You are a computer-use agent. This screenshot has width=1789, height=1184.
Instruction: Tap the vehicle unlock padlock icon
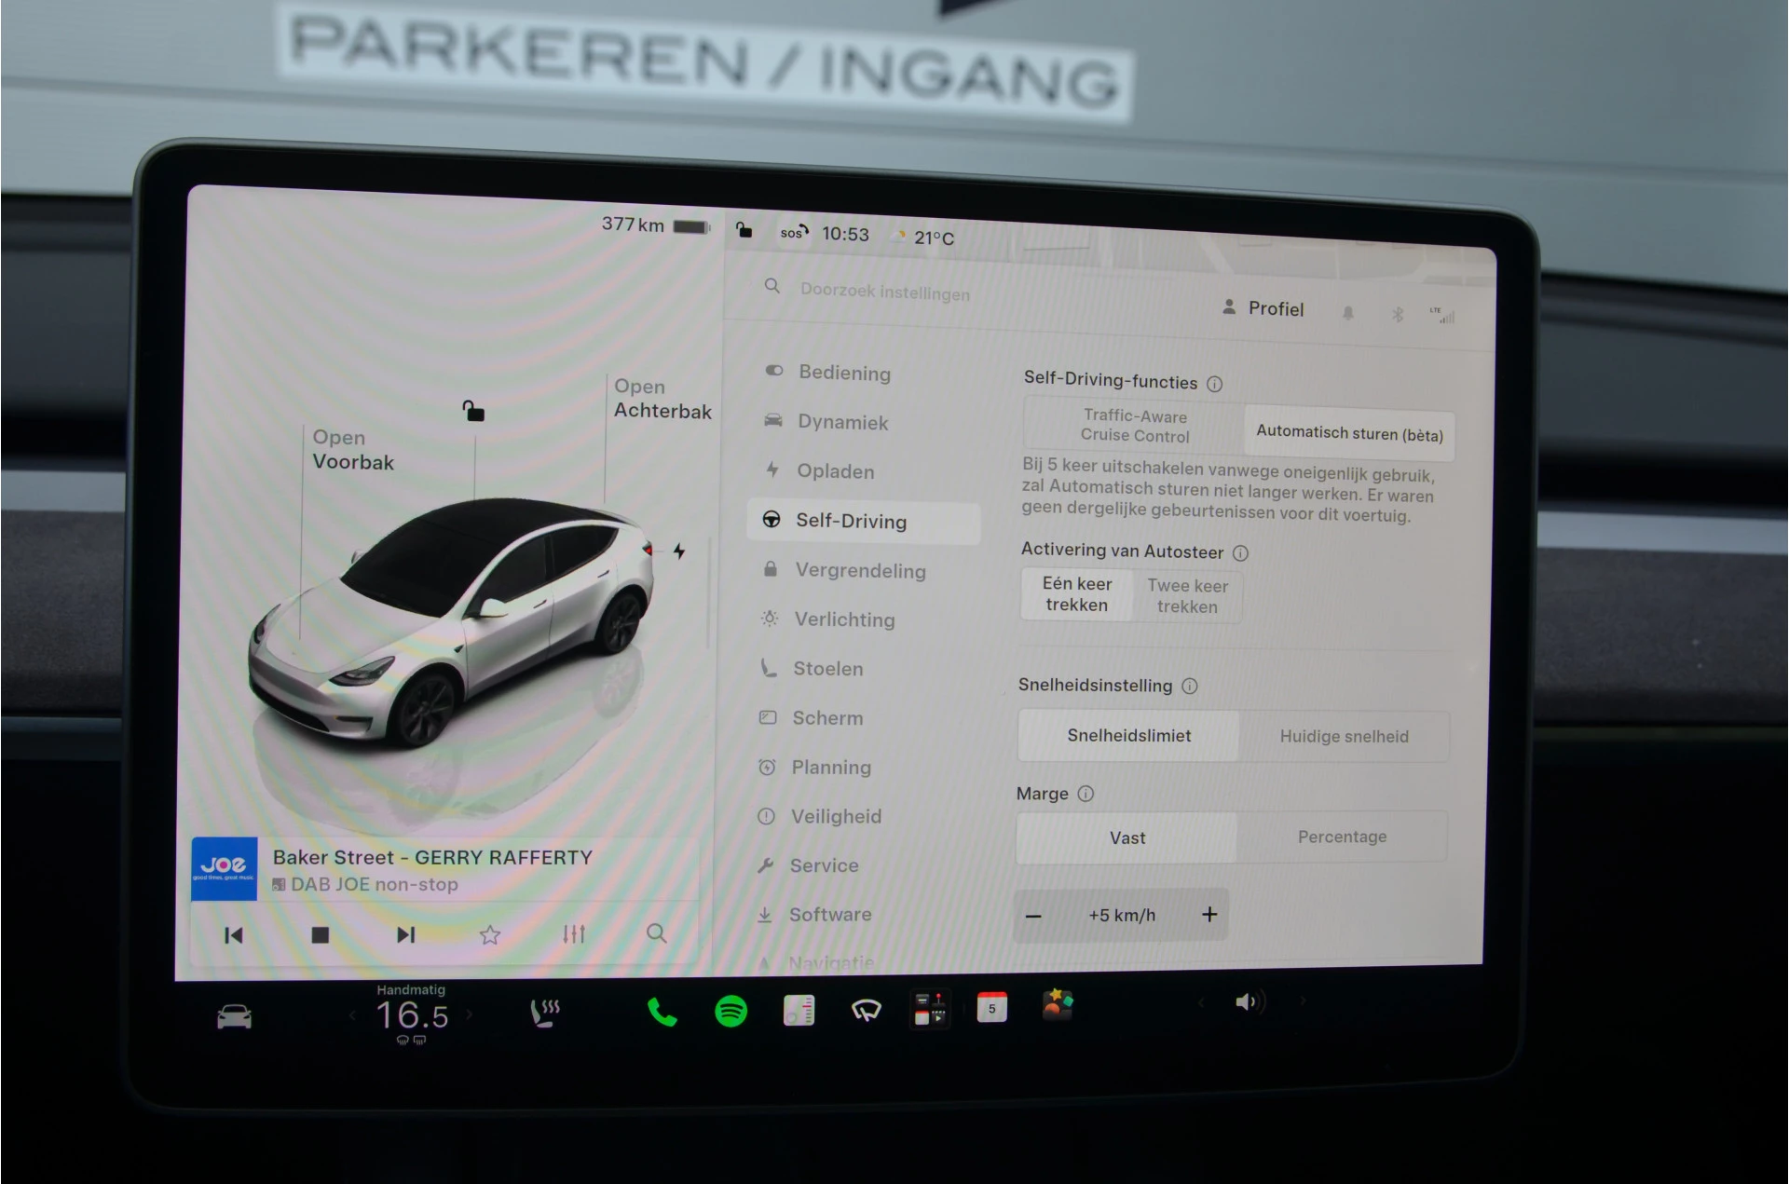(x=473, y=411)
